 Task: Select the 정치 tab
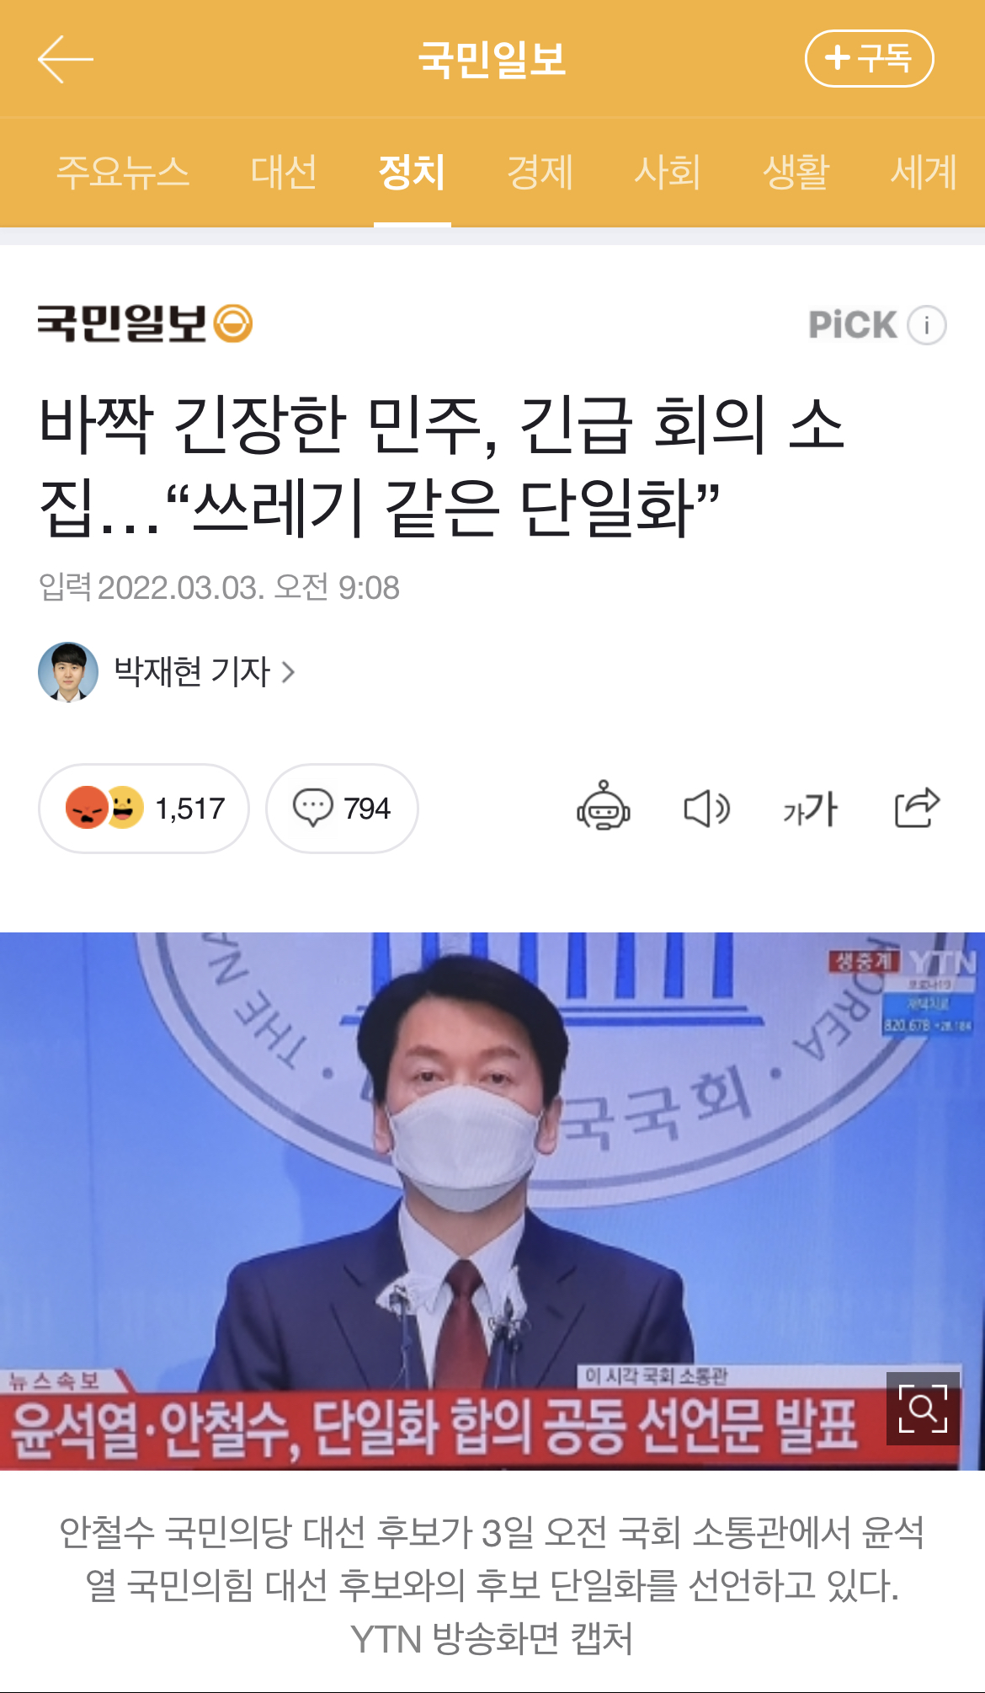(x=412, y=172)
